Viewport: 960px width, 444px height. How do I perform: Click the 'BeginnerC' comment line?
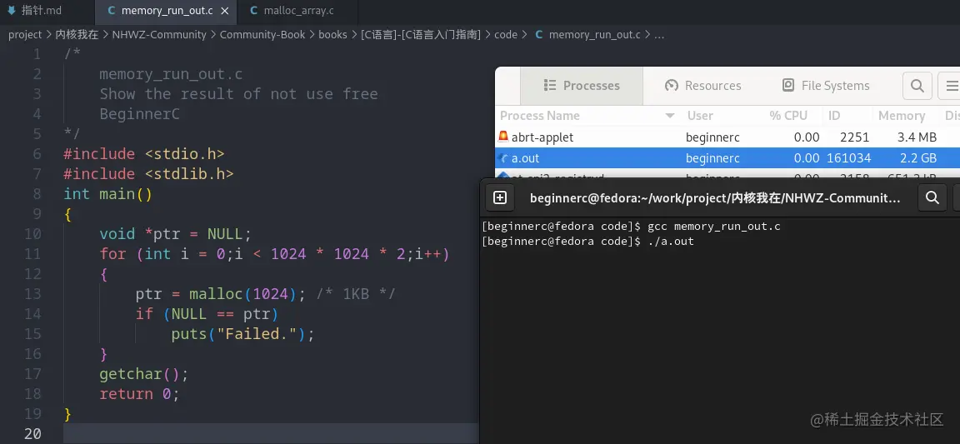(140, 114)
